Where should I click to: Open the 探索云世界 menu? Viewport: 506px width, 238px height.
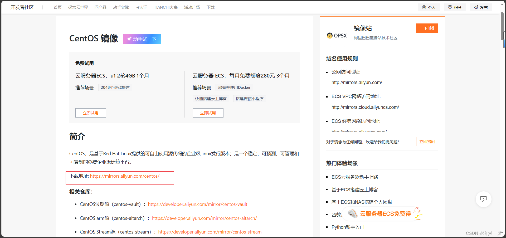(x=78, y=7)
